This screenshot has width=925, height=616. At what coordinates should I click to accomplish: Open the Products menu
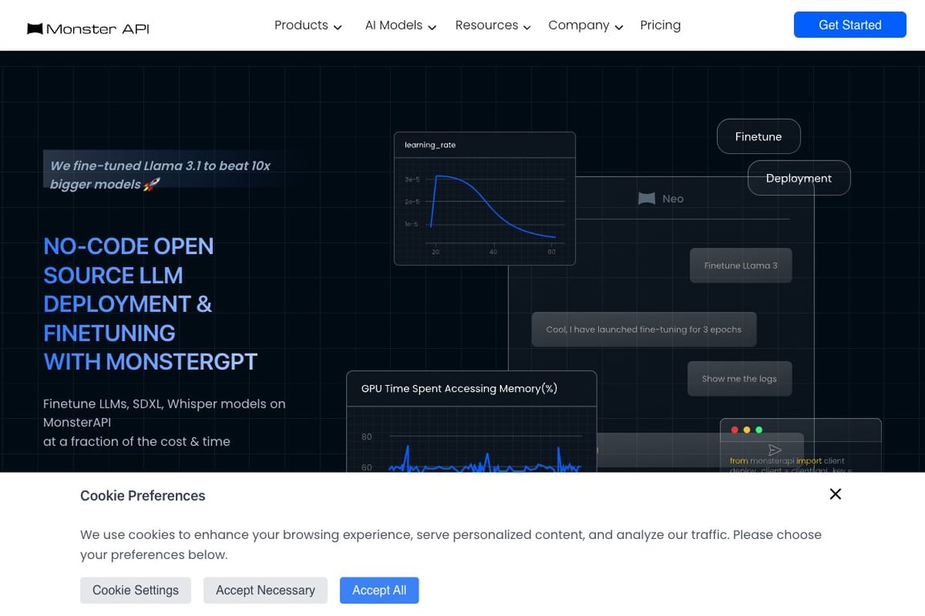click(308, 26)
